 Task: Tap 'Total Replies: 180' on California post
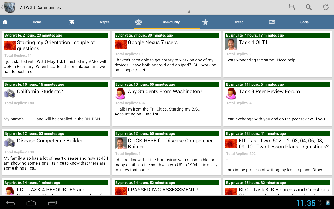[x=19, y=103]
